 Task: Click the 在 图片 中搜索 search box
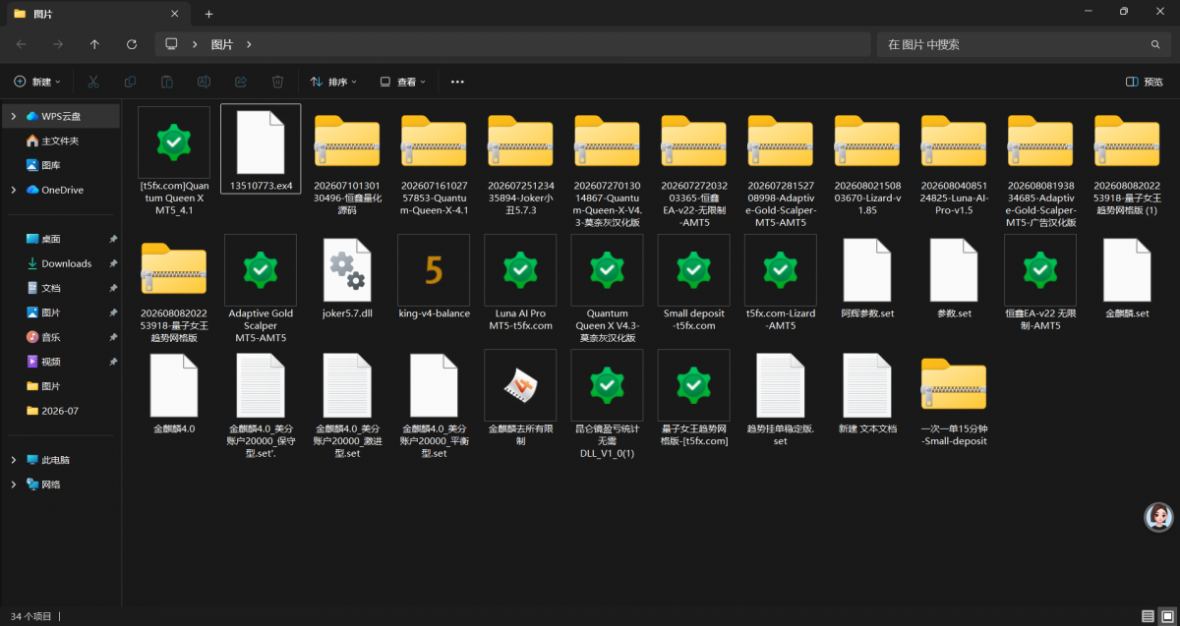[x=1025, y=44]
